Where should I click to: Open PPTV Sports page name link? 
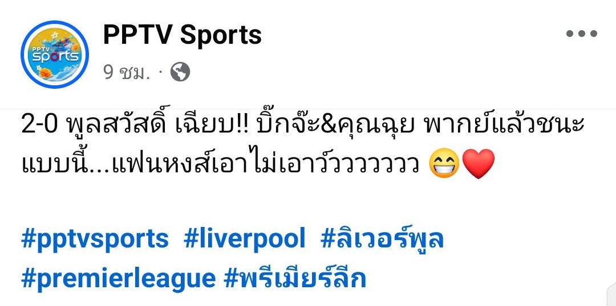183,35
